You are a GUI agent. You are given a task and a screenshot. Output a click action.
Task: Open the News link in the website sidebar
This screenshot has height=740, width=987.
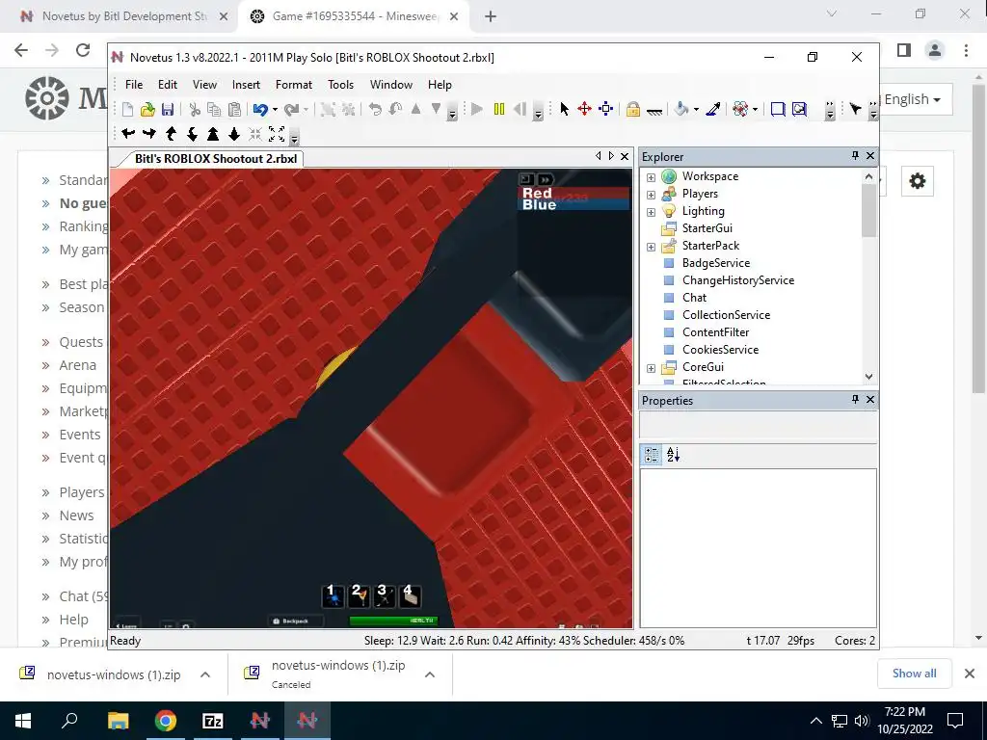click(x=76, y=515)
